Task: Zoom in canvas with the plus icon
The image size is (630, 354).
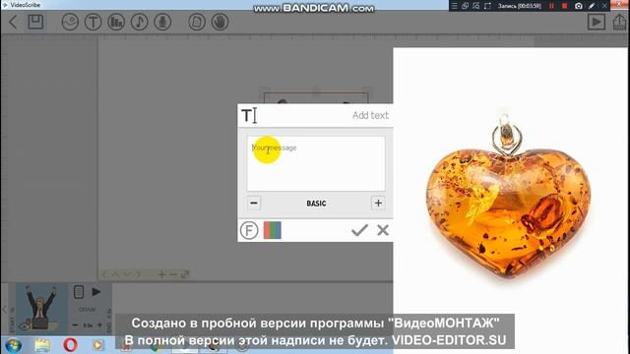Action: (x=161, y=274)
